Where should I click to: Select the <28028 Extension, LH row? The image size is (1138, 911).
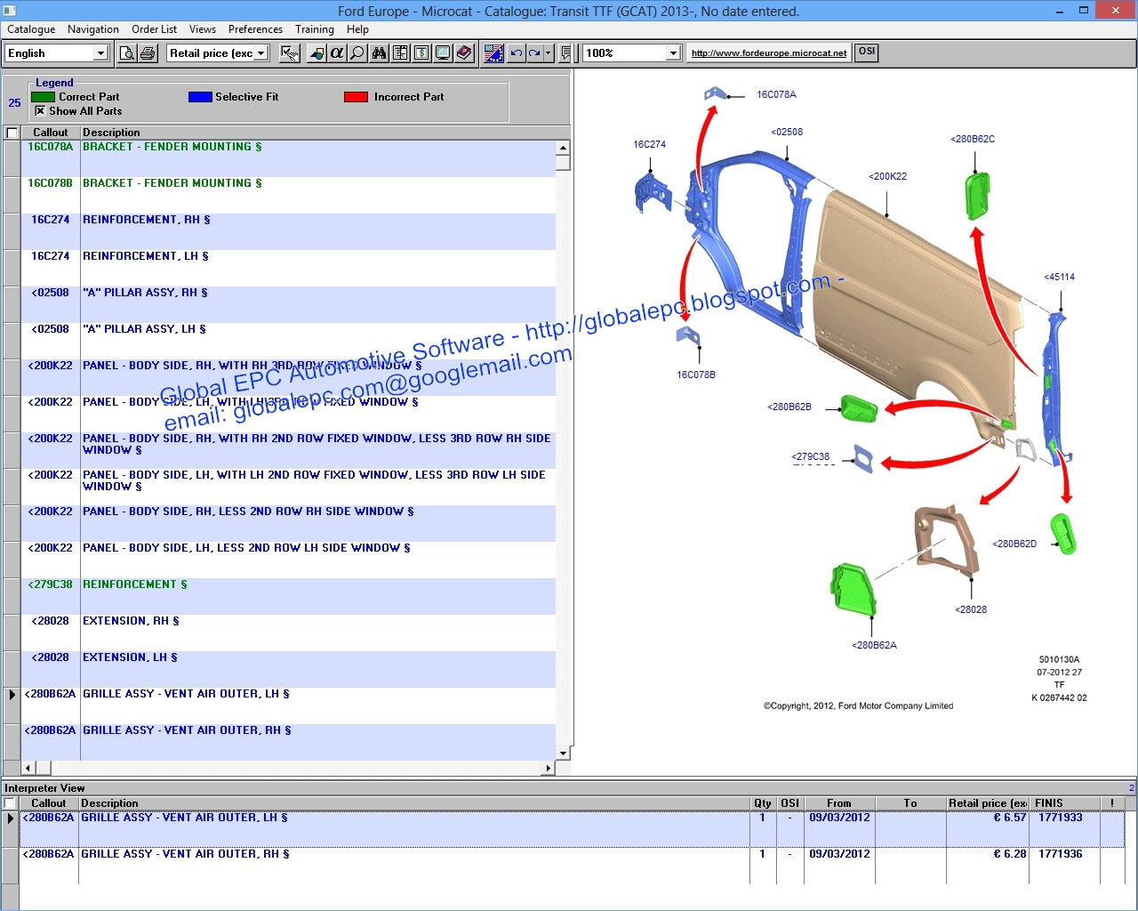(288, 669)
